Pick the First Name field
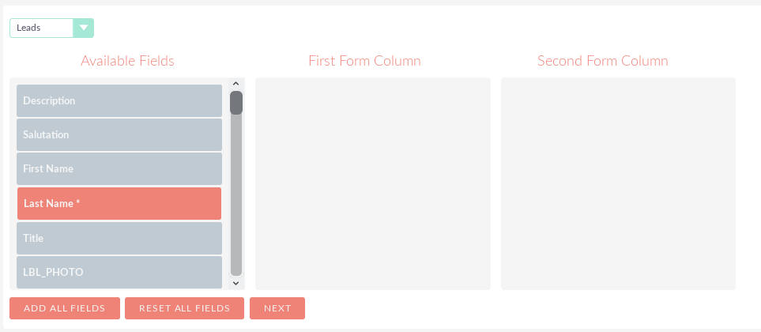This screenshot has width=761, height=332. coord(119,169)
